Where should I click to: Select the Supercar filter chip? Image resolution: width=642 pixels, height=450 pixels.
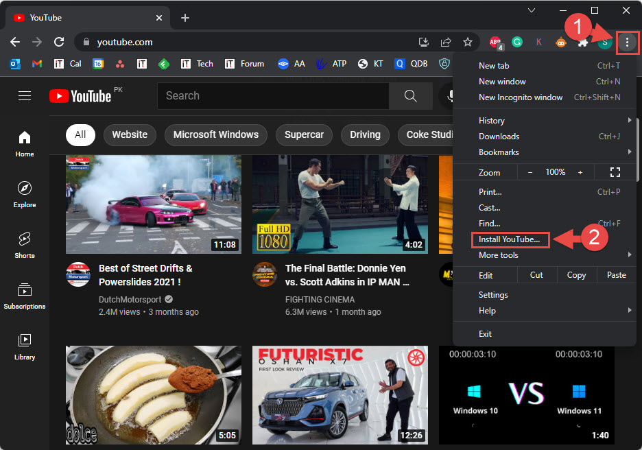pos(305,134)
